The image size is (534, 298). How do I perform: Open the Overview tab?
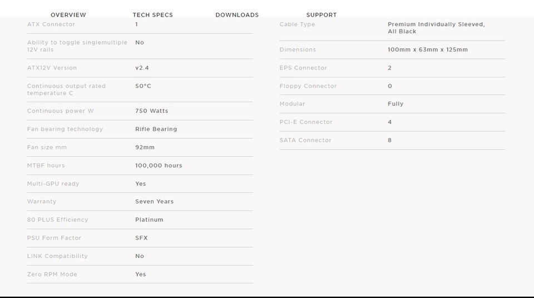68,14
